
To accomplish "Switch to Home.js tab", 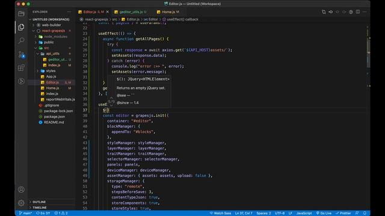I will point(168,12).
